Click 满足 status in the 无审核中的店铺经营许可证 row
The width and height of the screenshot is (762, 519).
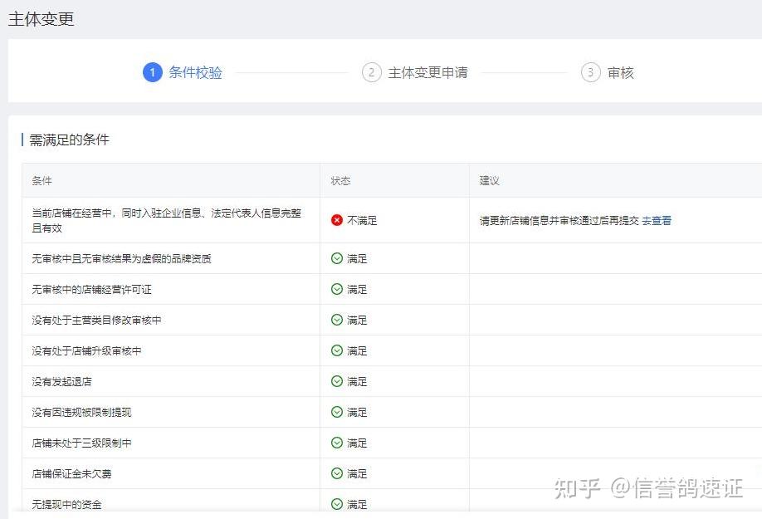[x=357, y=289]
